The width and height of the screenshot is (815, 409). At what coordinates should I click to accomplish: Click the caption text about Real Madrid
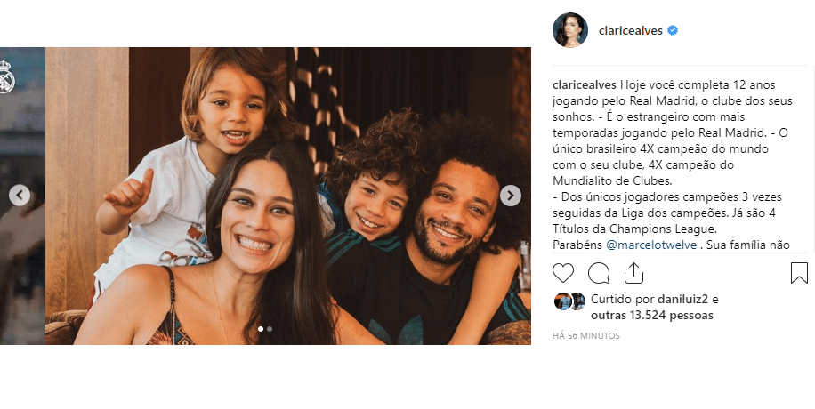coord(673,164)
